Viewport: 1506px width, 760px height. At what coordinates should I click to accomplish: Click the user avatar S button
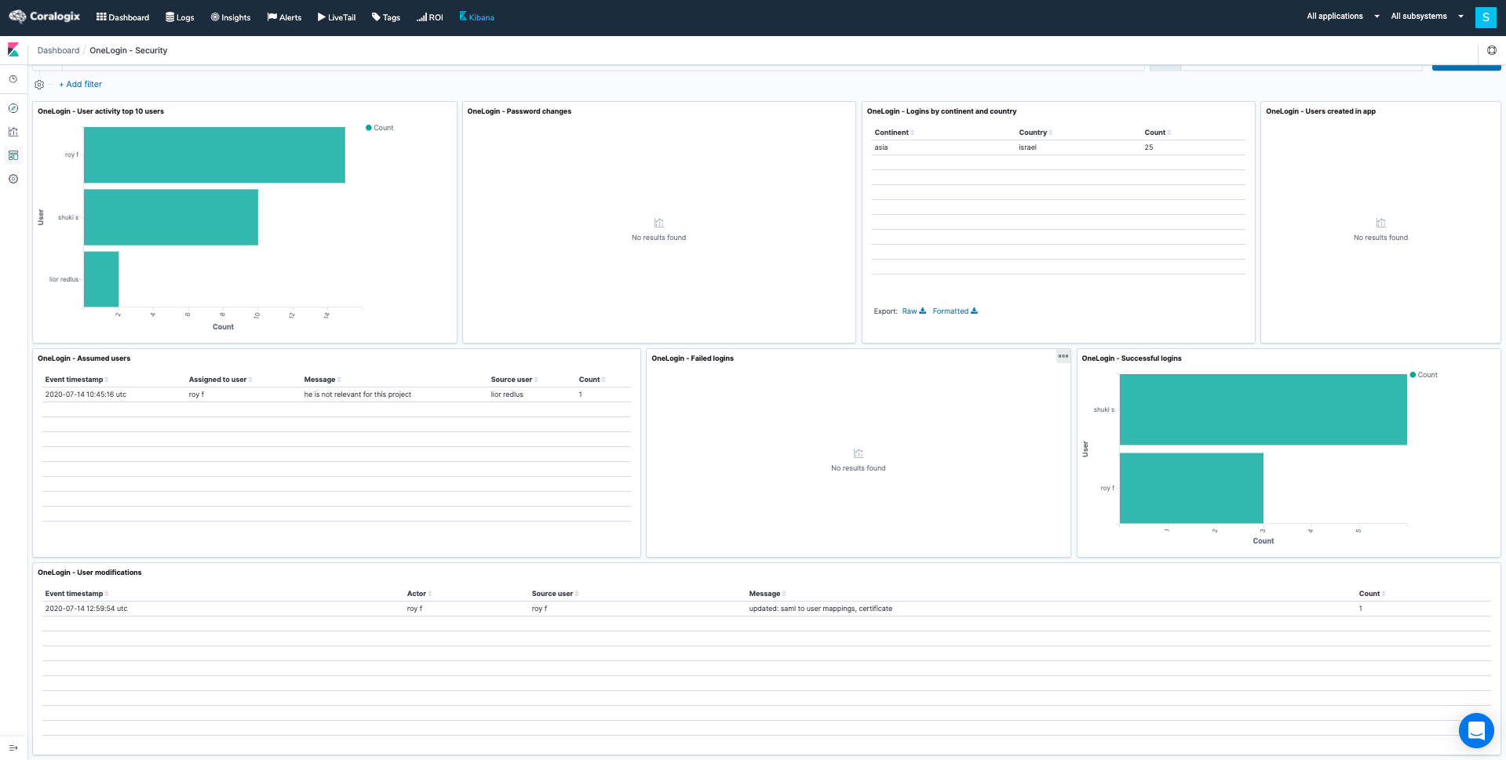(1485, 17)
